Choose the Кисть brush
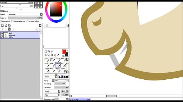Screen dimensions: 183x102 click(x=52, y=70)
